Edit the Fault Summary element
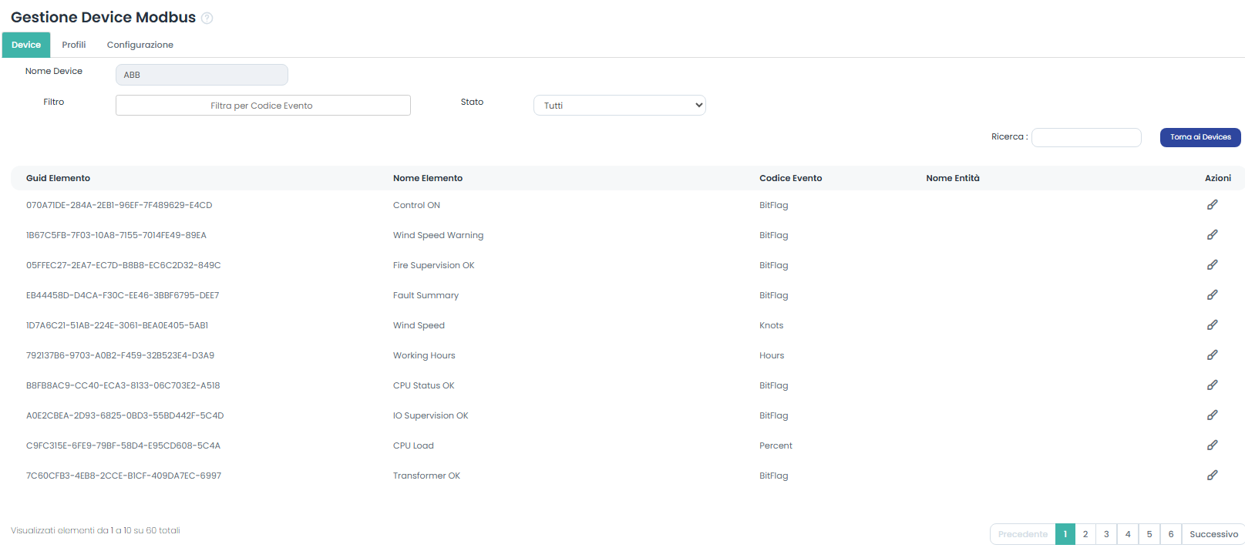 click(x=1212, y=295)
